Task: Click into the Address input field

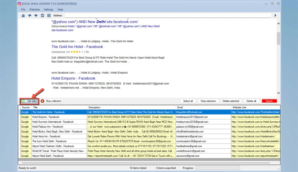Action: (168, 16)
